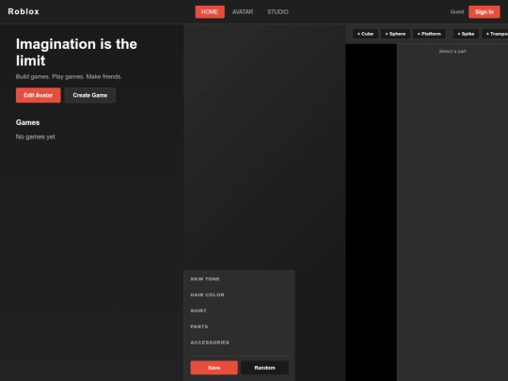508x381 pixels.
Task: Add a Trampoline part
Action: click(x=495, y=34)
